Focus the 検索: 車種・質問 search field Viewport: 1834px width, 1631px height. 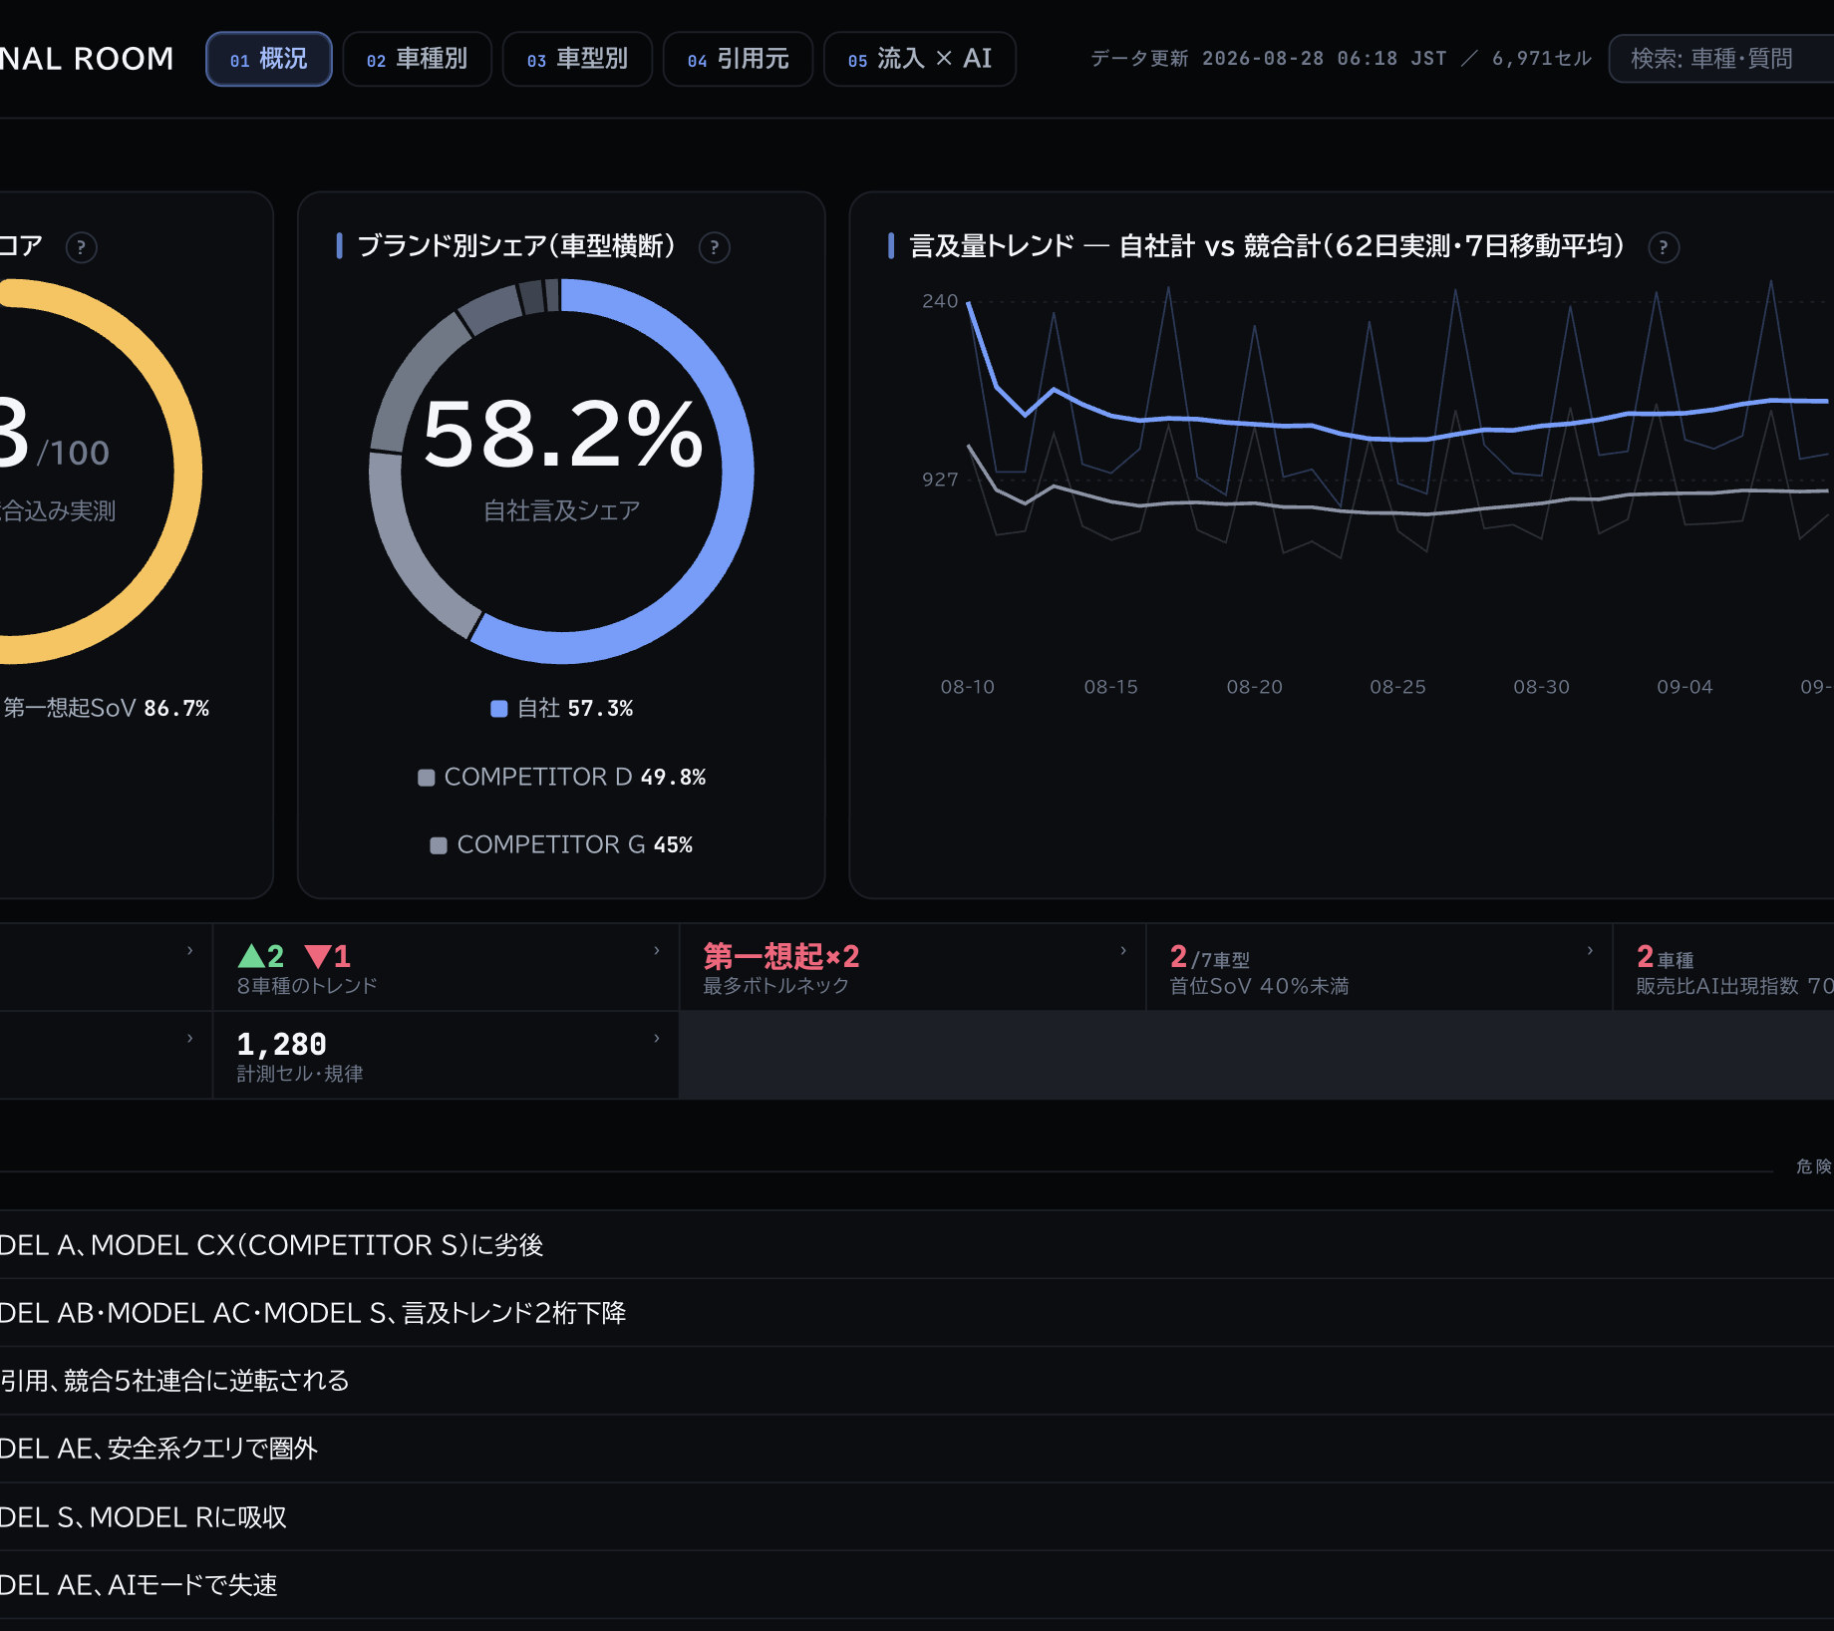[1721, 59]
